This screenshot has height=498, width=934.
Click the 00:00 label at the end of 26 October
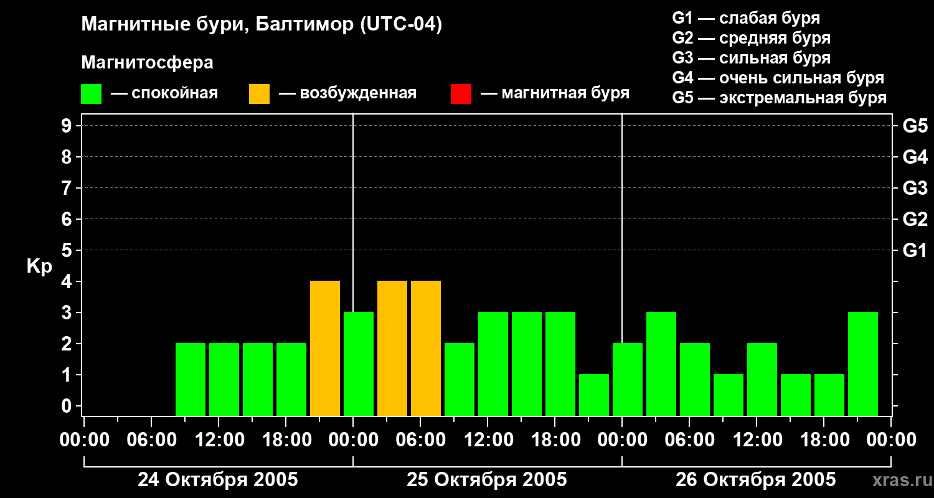pos(891,440)
